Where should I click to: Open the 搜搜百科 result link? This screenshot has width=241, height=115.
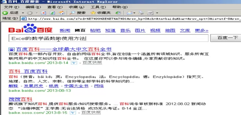pos(20,99)
